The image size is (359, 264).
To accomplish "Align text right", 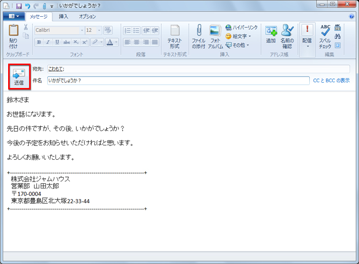I will click(x=146, y=42).
